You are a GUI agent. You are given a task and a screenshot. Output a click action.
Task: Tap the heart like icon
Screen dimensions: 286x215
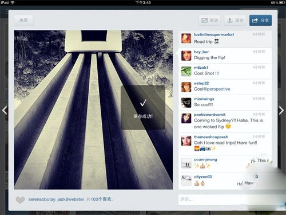tap(20, 200)
